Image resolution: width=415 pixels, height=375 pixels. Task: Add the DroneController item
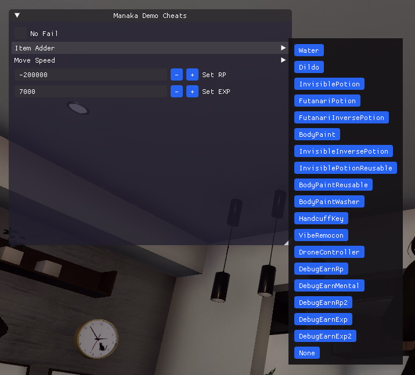pos(329,252)
